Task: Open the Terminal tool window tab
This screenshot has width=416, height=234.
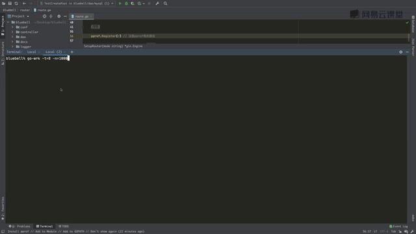Action: coord(45,226)
